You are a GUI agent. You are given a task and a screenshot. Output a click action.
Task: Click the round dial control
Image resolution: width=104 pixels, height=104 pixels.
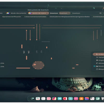pos(38,65)
